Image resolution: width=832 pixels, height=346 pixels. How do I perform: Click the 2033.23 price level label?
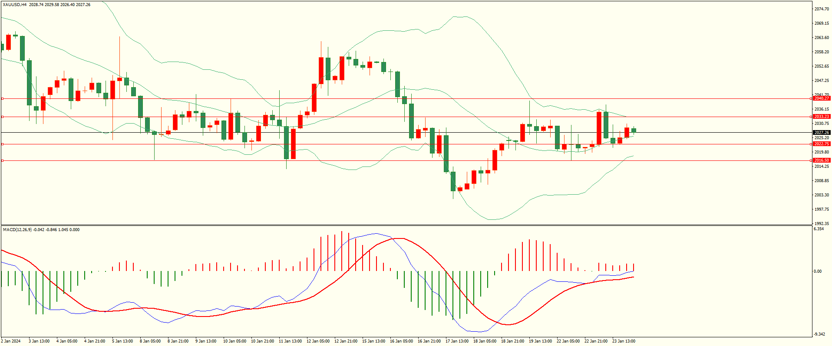pyautogui.click(x=821, y=117)
